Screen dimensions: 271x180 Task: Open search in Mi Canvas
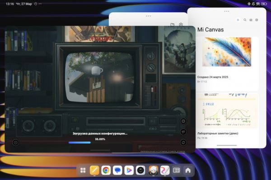pos(245,20)
